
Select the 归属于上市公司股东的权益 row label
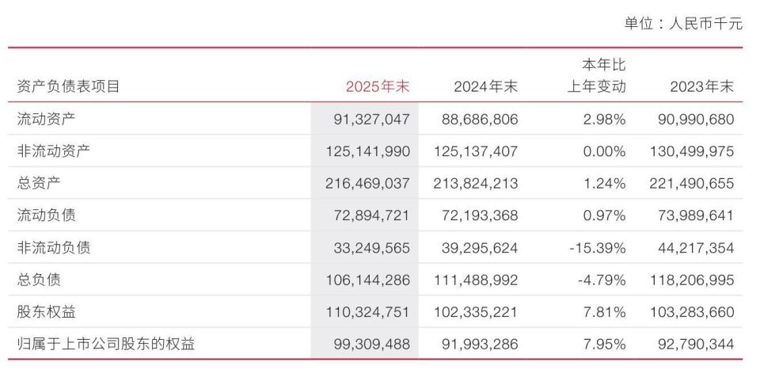click(105, 344)
